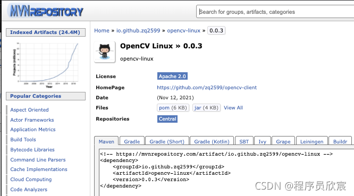
Task: Click the (Nov 12, 2021) date text
Action: 175,98
